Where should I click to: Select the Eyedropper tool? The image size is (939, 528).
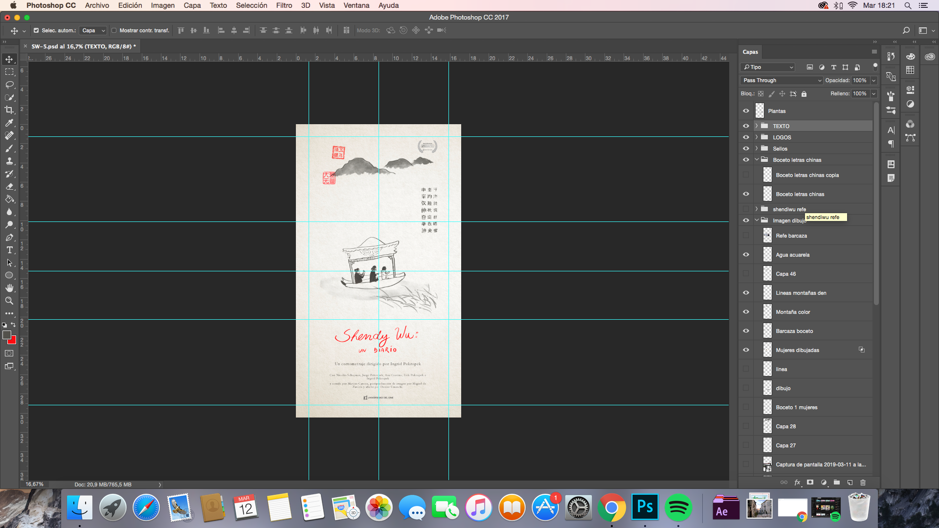tap(9, 123)
